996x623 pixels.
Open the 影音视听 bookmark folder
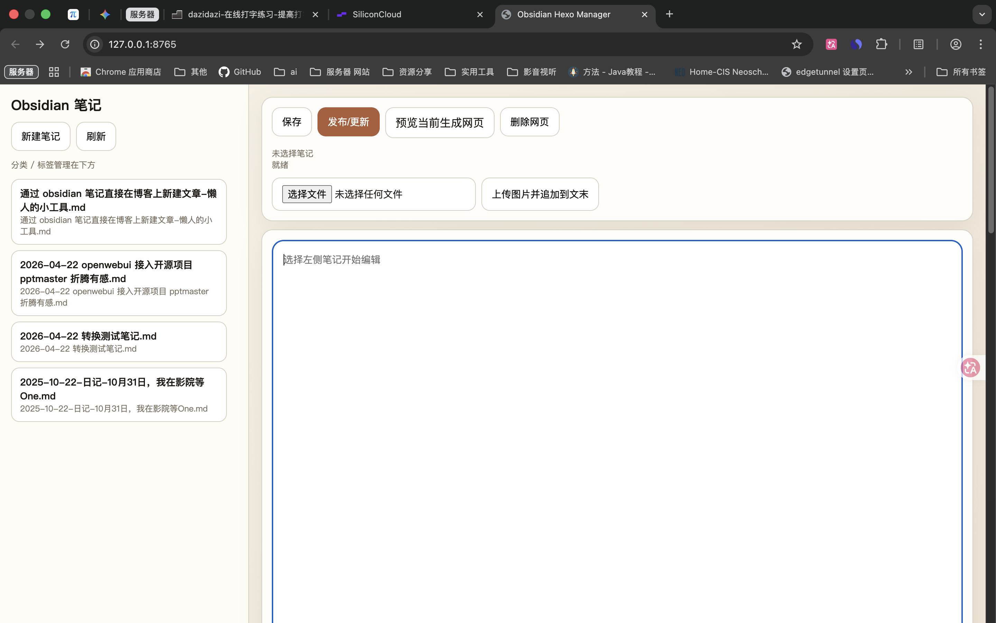coord(532,72)
